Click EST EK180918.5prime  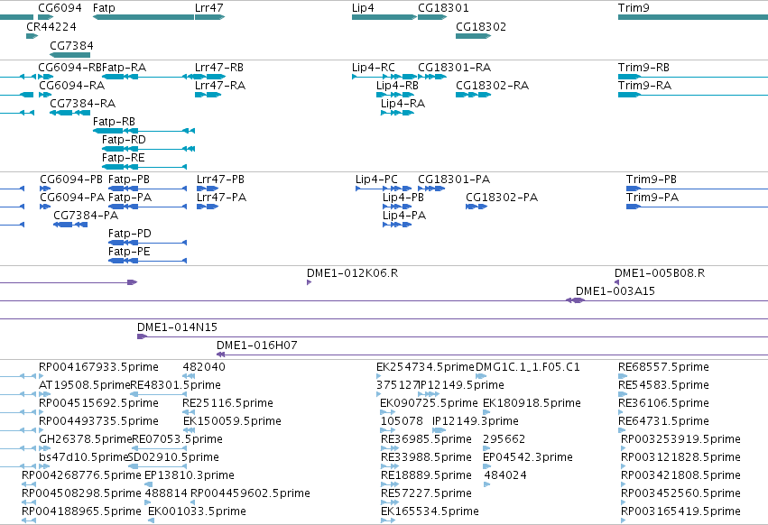[532, 403]
